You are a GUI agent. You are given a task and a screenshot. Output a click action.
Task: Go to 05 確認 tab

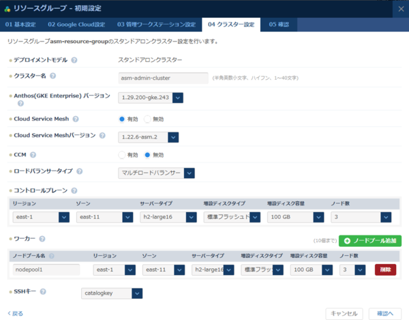(279, 25)
